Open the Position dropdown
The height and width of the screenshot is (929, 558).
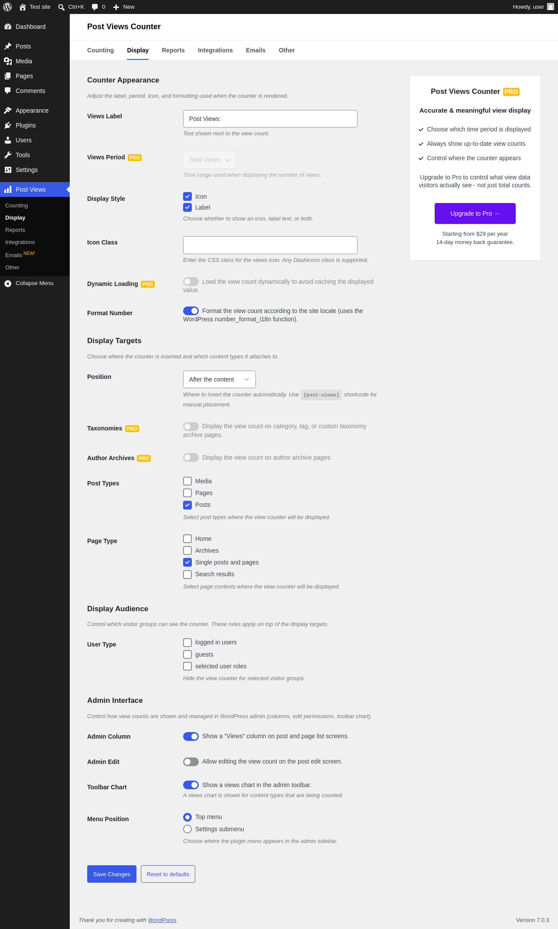(219, 379)
